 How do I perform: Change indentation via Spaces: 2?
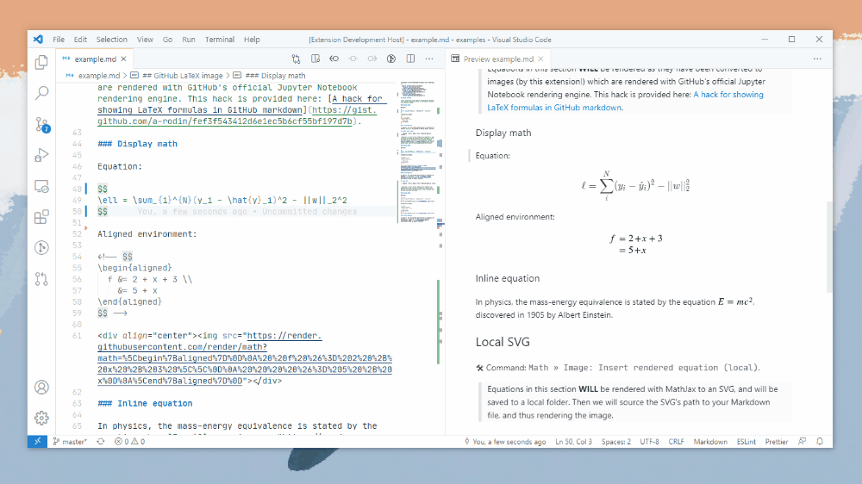click(x=615, y=442)
